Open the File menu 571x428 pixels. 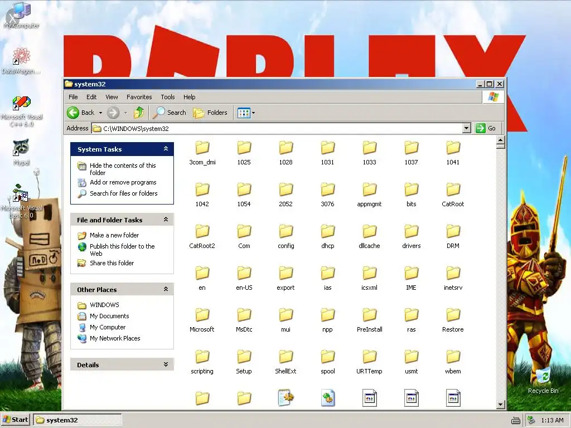point(73,97)
